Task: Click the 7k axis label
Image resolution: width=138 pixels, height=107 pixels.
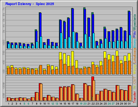Action: (4, 9)
